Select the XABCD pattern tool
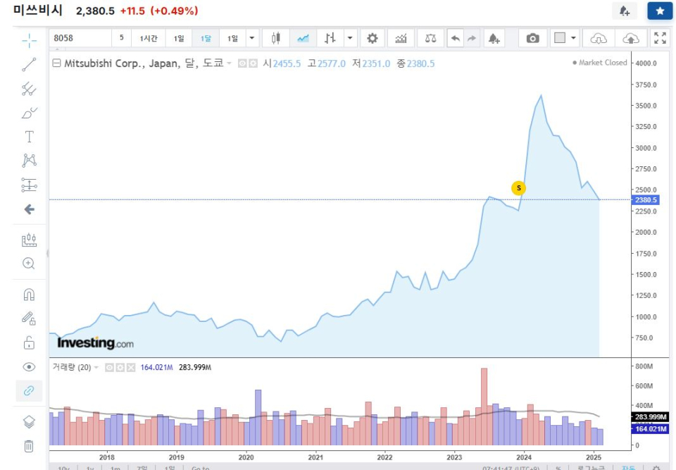This screenshot has height=470, width=676. coord(29,161)
